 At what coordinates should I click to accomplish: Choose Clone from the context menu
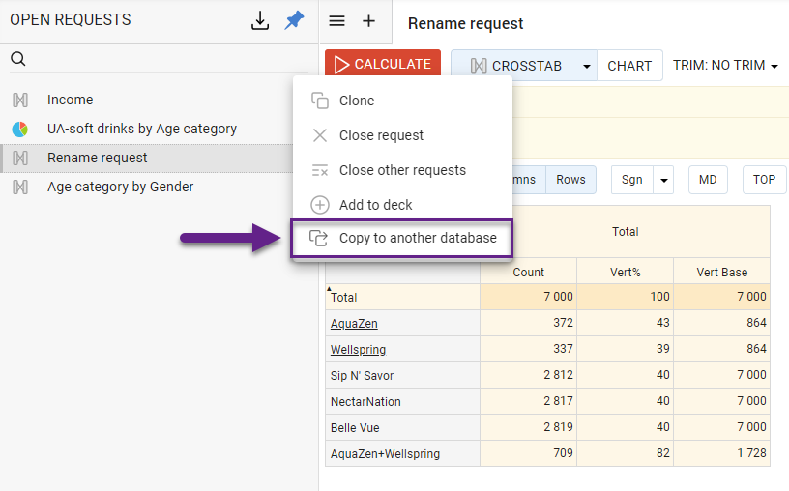point(356,101)
